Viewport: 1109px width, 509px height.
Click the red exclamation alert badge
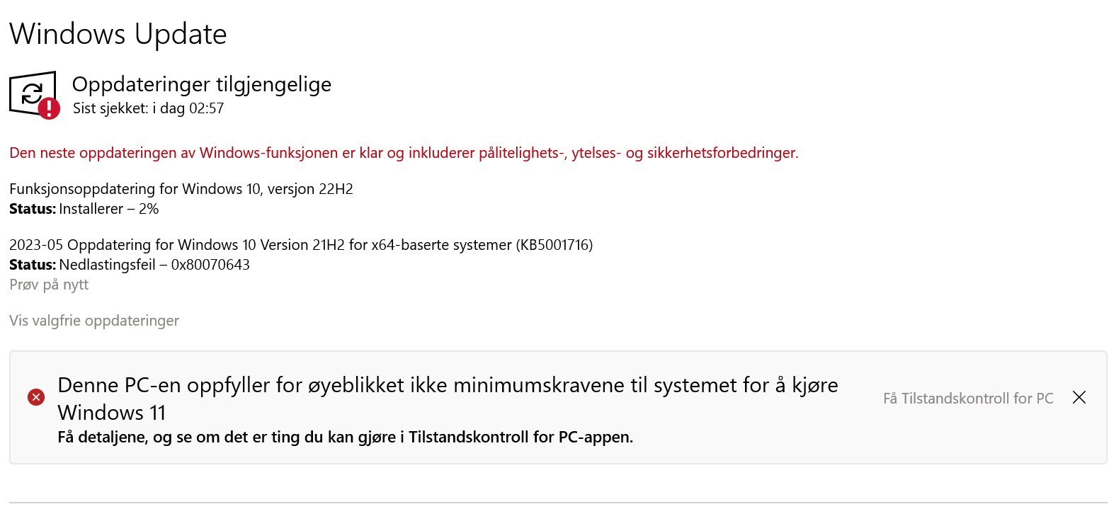pos(49,108)
